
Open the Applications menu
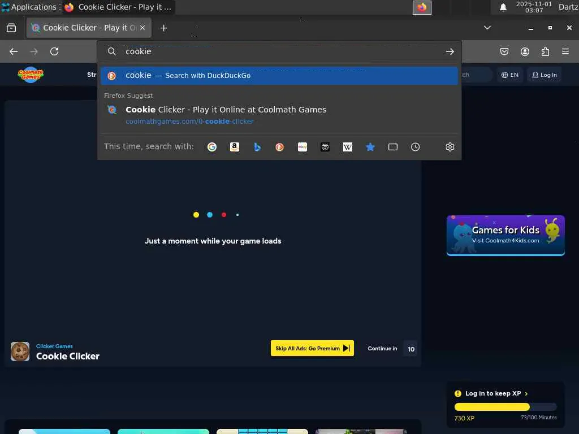coord(31,7)
